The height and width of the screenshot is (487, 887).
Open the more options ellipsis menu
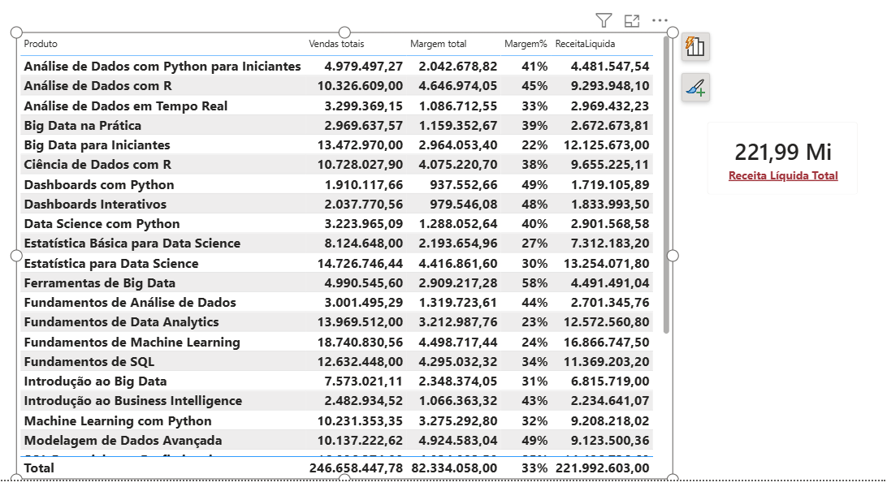tap(660, 20)
